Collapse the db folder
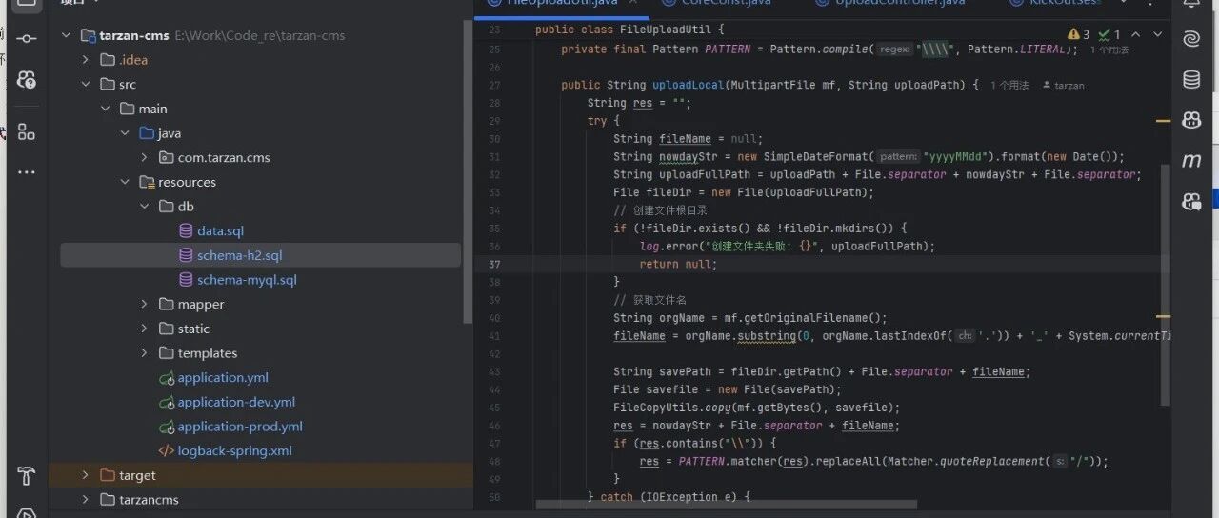Image resolution: width=1219 pixels, height=518 pixels. 144,207
